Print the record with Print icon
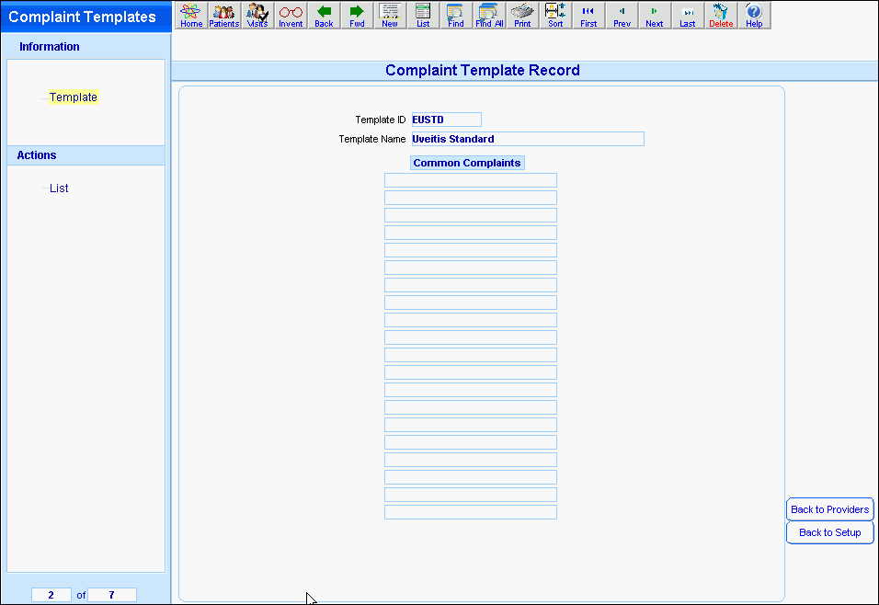 (522, 15)
